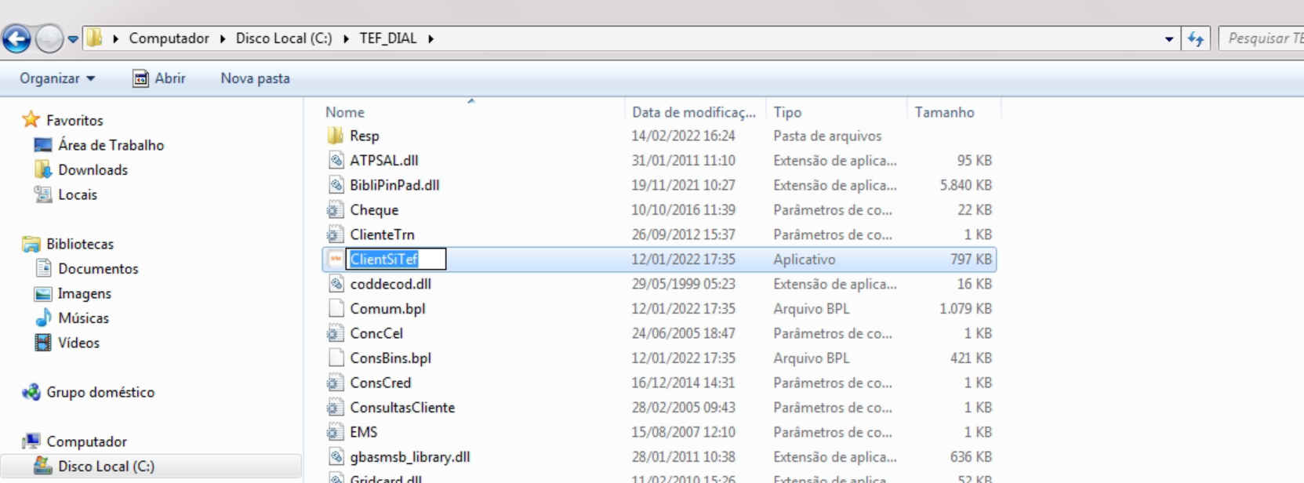Refresh the folder with the refresh icon

[x=1196, y=38]
